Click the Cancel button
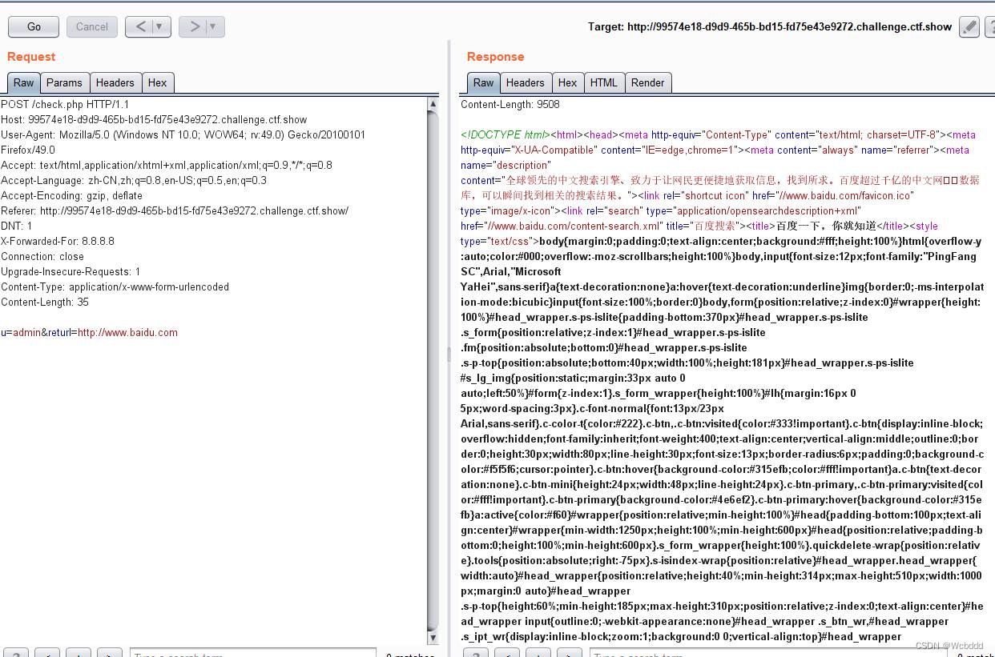Image resolution: width=995 pixels, height=657 pixels. pyautogui.click(x=92, y=26)
